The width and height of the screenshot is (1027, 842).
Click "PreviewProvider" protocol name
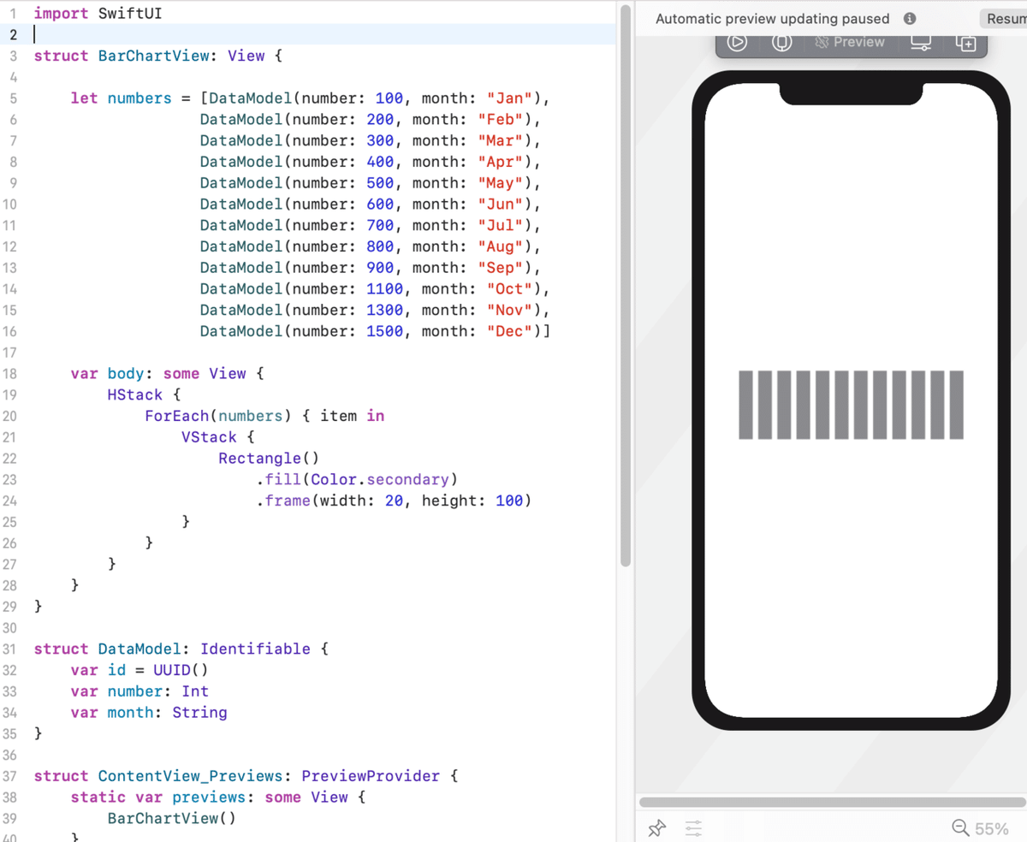pyautogui.click(x=371, y=776)
